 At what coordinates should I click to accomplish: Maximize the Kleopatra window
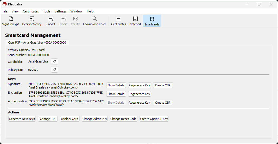(x=259, y=4)
